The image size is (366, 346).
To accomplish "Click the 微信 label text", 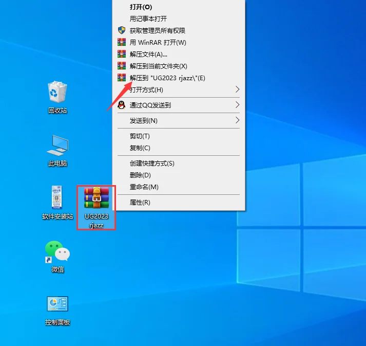I will click(57, 269).
